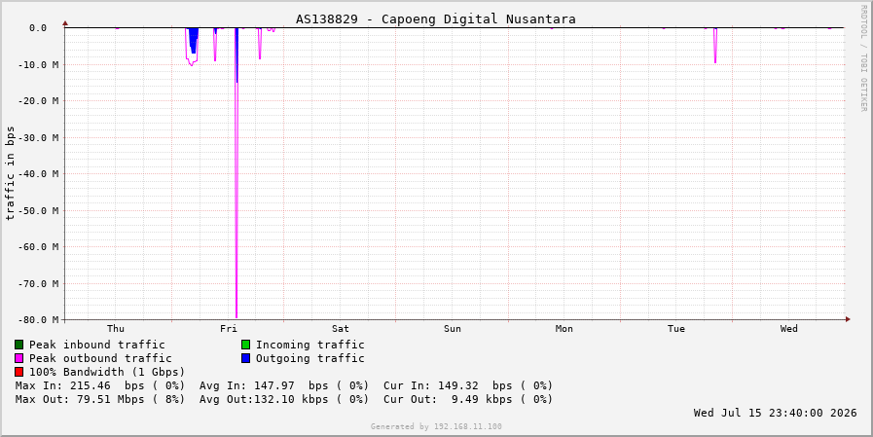Click the timestamp Wed Jul 15 23:40:00 2026
This screenshot has height=437, width=873.
pos(775,413)
